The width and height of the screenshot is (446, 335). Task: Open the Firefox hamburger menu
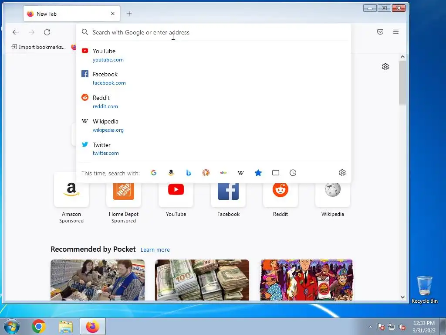pos(396,32)
